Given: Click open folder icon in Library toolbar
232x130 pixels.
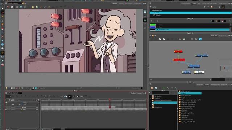Looking at the screenshot, I should click(152, 88).
